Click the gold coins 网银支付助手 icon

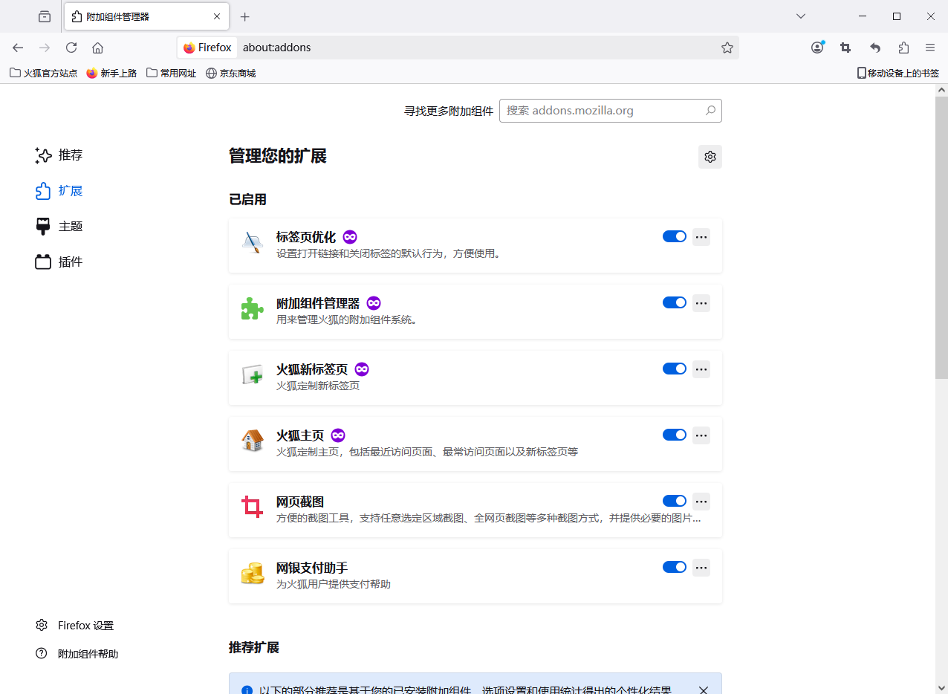[x=253, y=574]
